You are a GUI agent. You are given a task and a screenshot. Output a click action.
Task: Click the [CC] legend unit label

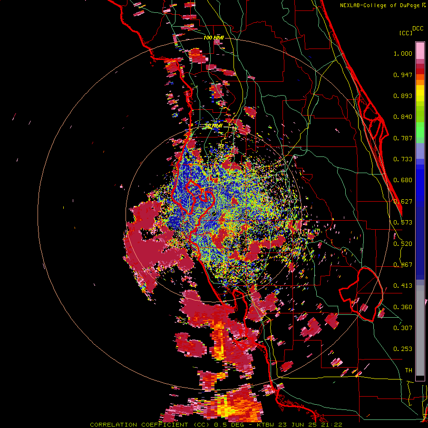point(406,33)
